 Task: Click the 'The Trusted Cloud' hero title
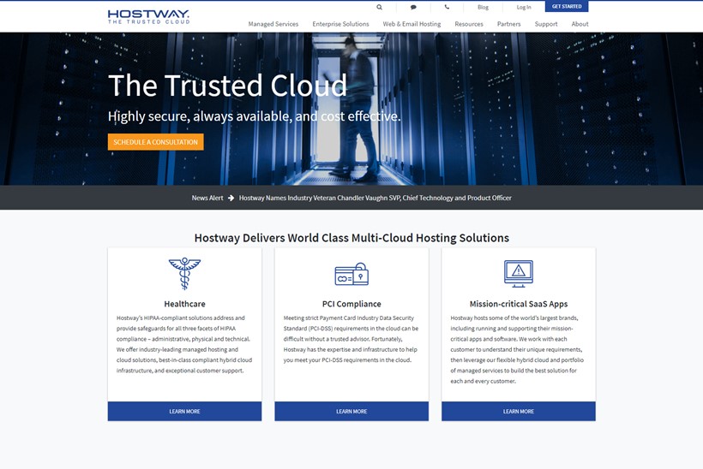pos(228,86)
